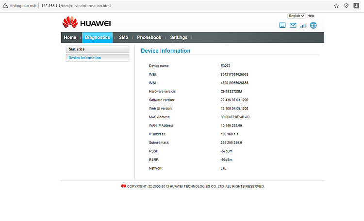Go to the Settings tab
Viewport: 364px width, 221px height.
pyautogui.click(x=179, y=37)
